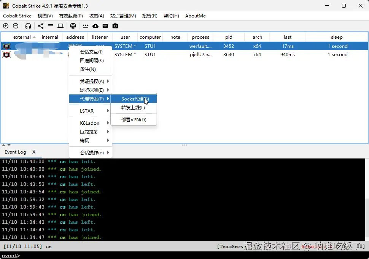Open the 攻击(A) menu
This screenshot has height=259, width=369.
[97, 16]
